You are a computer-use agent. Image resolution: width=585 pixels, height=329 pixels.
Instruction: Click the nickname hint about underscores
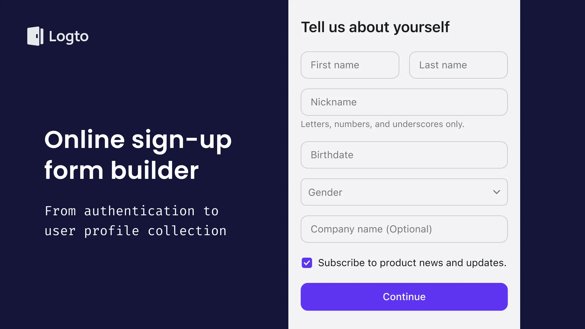[382, 124]
